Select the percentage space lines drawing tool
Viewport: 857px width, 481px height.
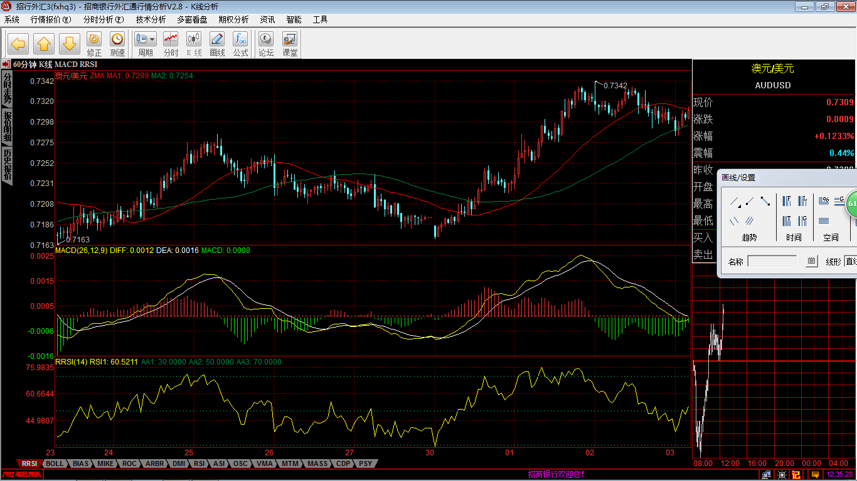point(824,201)
